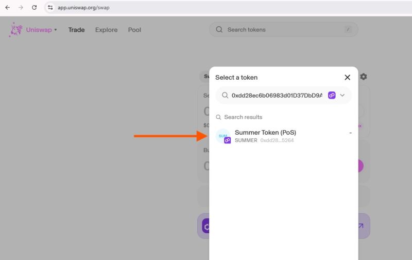Open swap settings gear icon
Viewport: 412px width, 260px height.
click(x=364, y=77)
